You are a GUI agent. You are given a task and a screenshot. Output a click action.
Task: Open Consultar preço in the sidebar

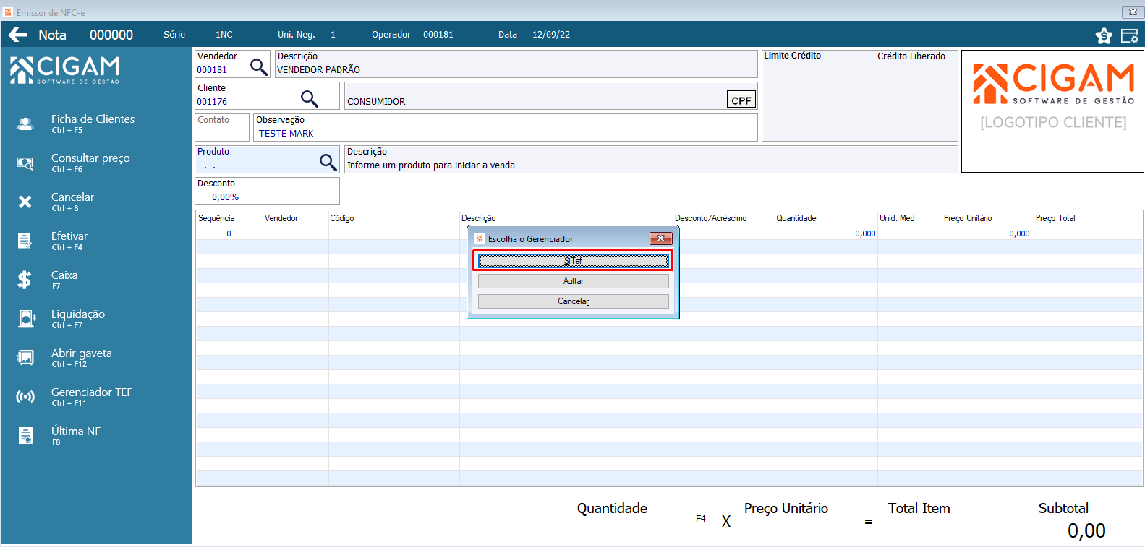click(x=90, y=162)
